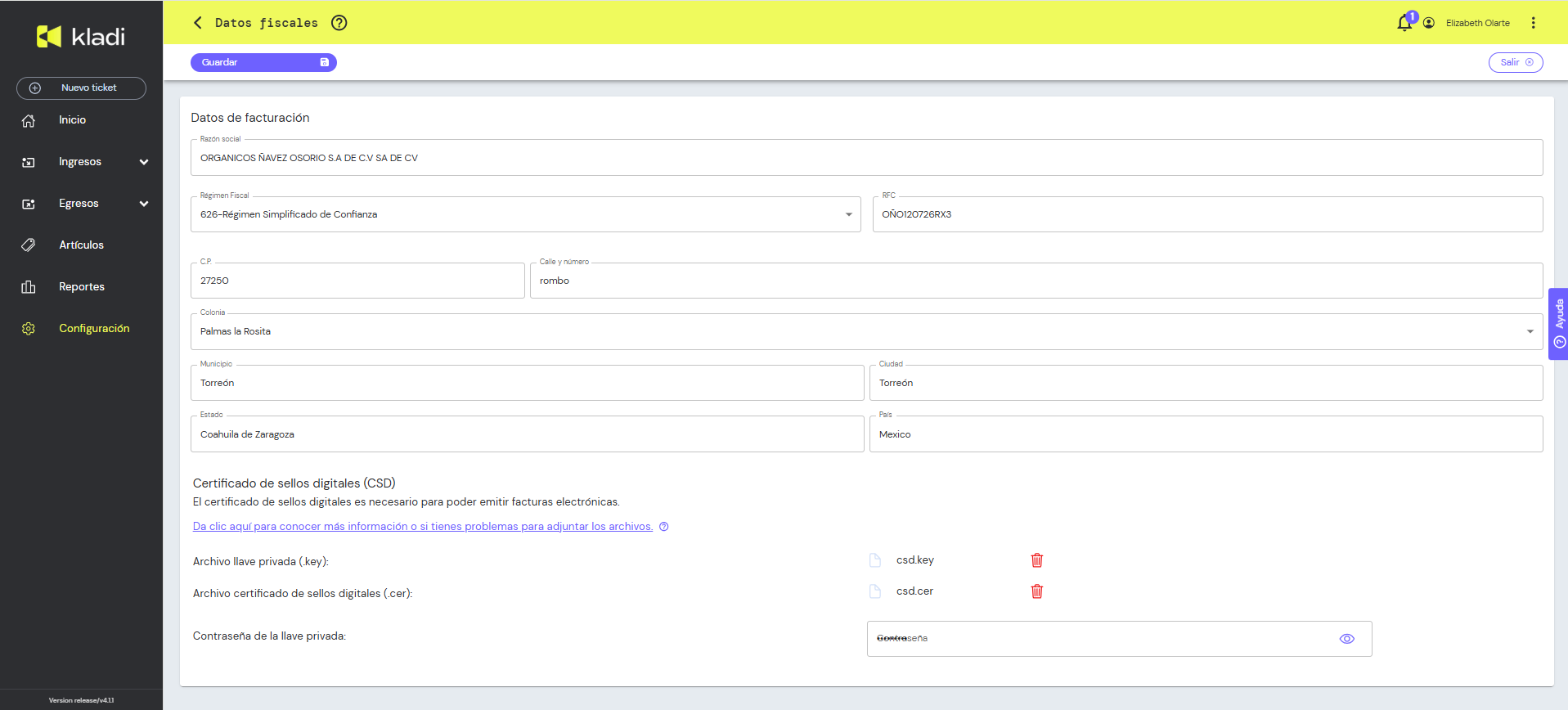Click the Datos de facturación heading
1568x710 pixels.
(x=250, y=118)
